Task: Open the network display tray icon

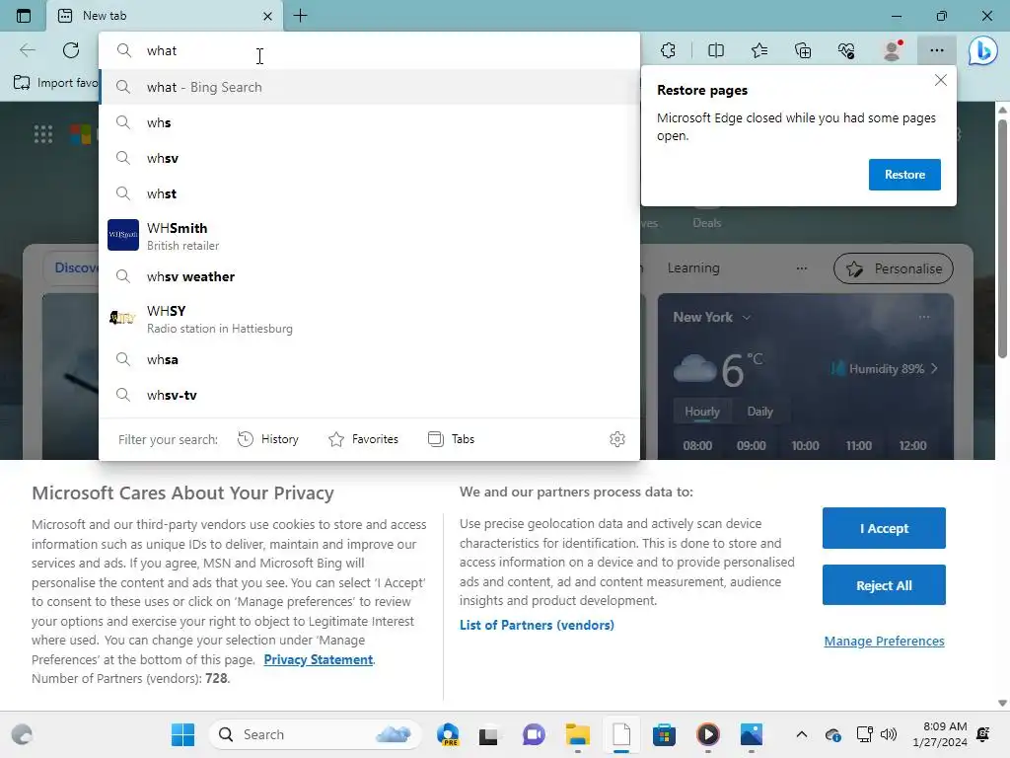Action: (x=864, y=734)
